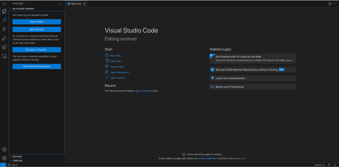
Task: Open Browse & Edit Remote Repositories walkthrough
Action: pos(253,70)
